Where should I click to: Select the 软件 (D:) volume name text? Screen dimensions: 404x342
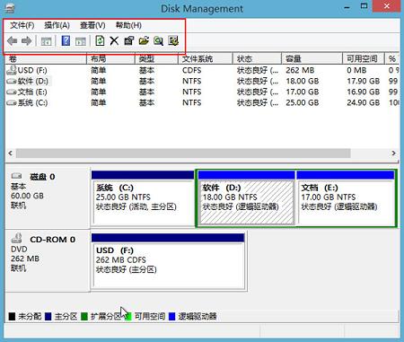(x=32, y=81)
